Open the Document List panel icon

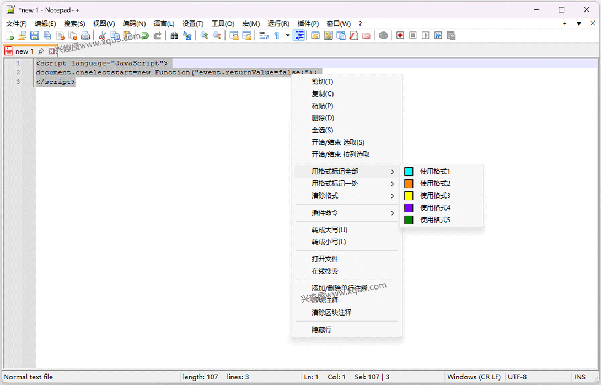tap(341, 36)
